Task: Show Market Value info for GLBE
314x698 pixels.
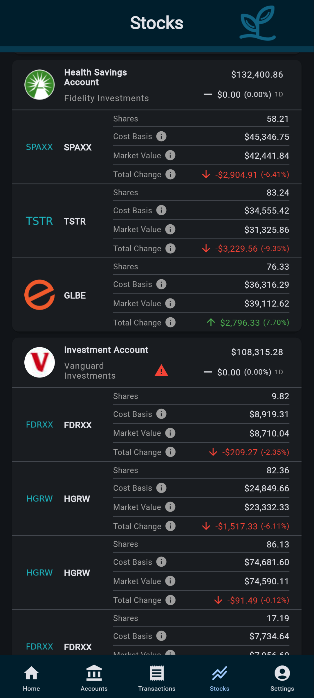Action: tap(170, 303)
